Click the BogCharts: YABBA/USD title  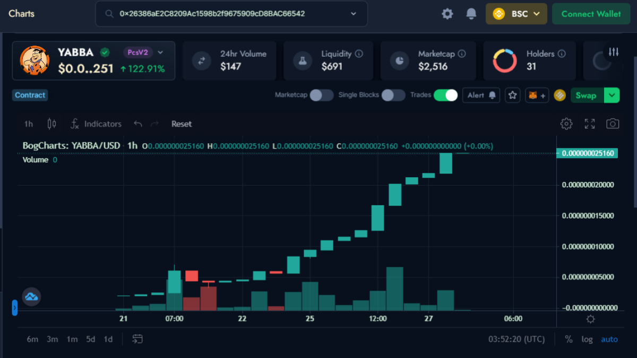pos(71,145)
